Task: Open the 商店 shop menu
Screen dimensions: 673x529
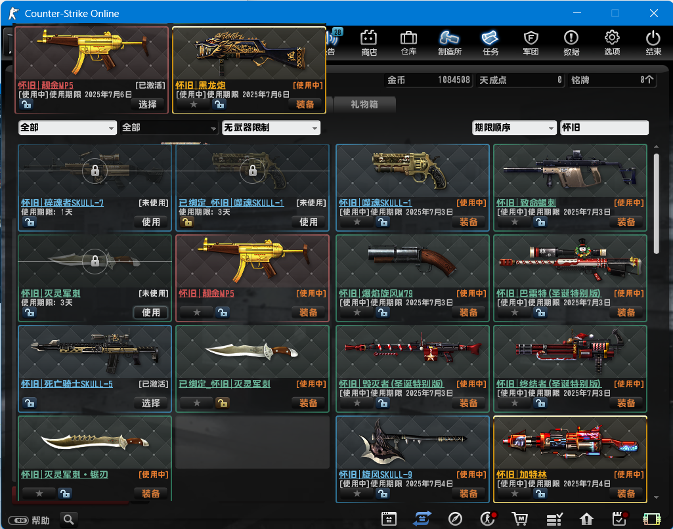Action: click(369, 43)
